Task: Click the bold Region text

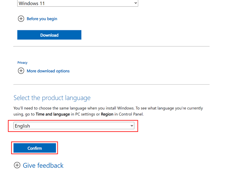Action: tap(107, 114)
